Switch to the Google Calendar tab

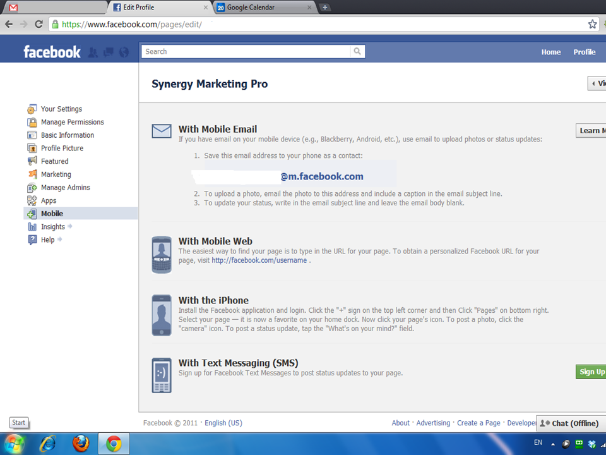(264, 8)
